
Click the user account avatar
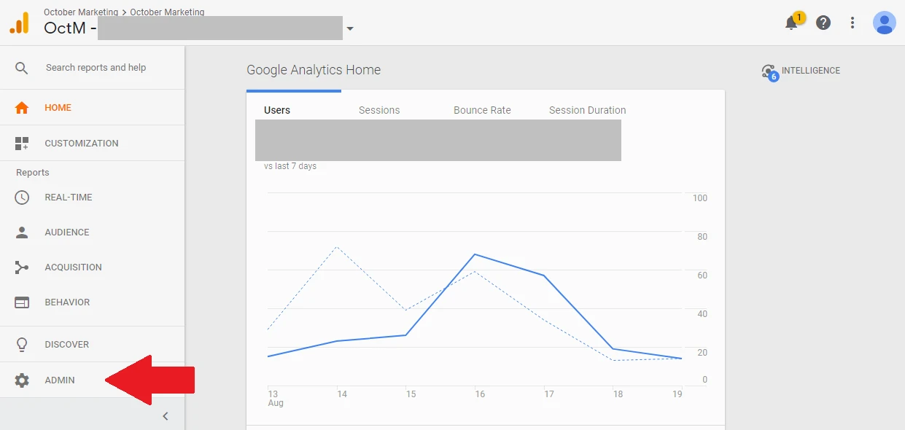[x=884, y=23]
